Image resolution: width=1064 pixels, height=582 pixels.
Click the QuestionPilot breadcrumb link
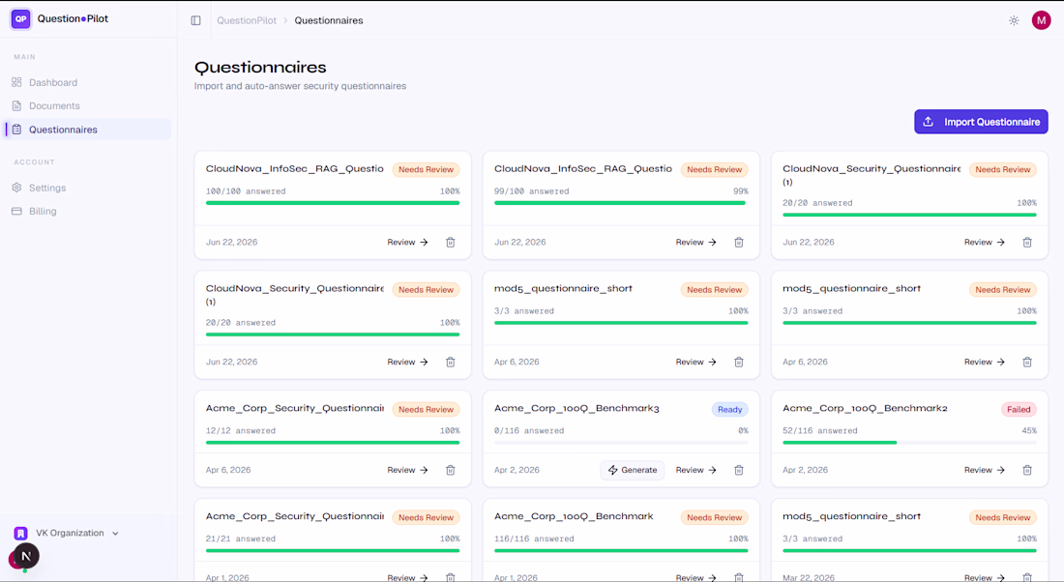coord(247,20)
